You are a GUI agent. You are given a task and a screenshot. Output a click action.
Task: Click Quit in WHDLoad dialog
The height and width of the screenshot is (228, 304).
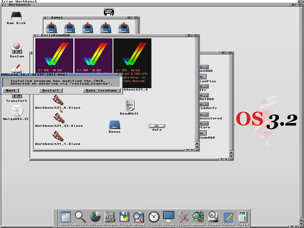(11, 90)
